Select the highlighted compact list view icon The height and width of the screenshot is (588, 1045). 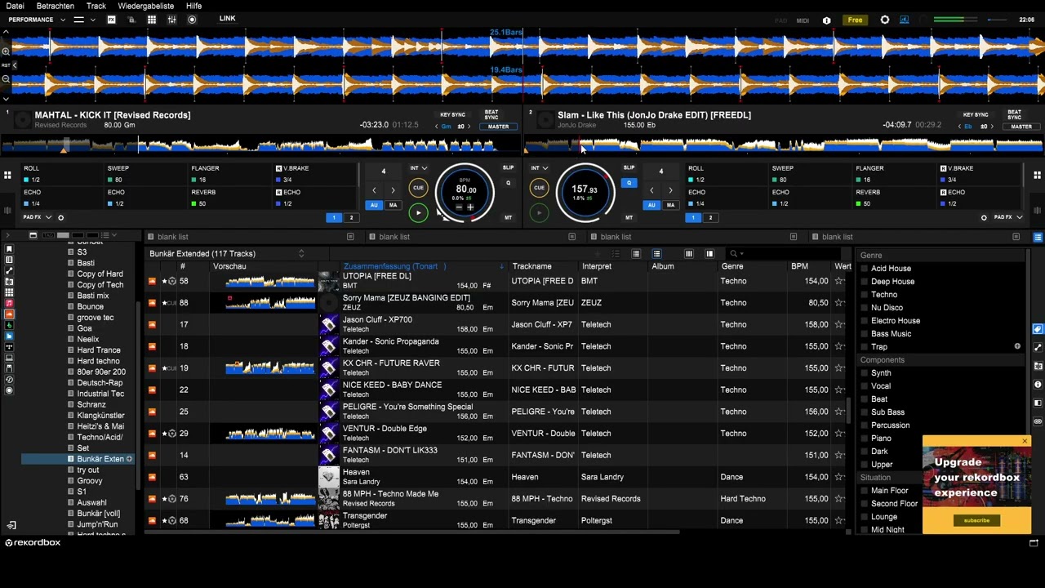click(x=656, y=254)
